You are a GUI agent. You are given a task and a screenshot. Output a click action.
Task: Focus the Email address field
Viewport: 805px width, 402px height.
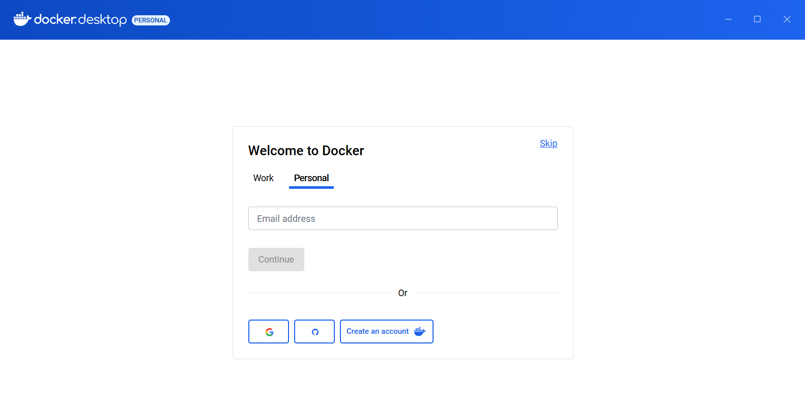[x=403, y=218]
